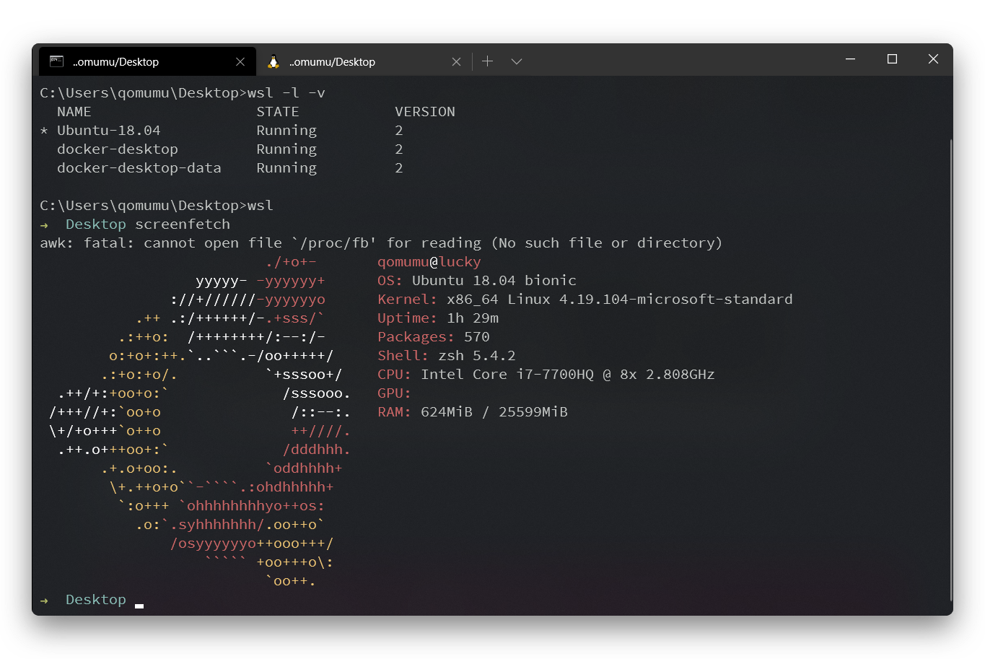Switch to the second ..omumu/Desktop Linux tab
The image size is (985, 659).
pos(364,61)
